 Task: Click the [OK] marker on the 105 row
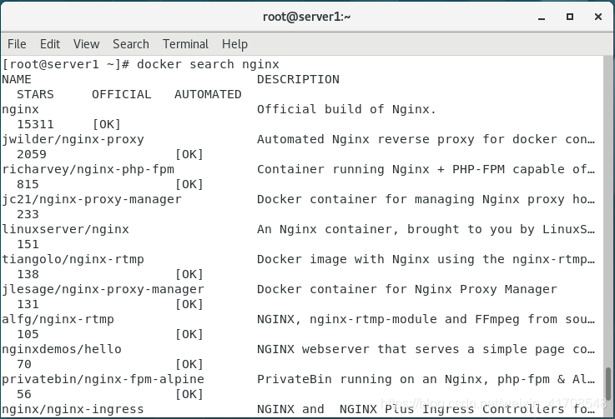coord(189,334)
